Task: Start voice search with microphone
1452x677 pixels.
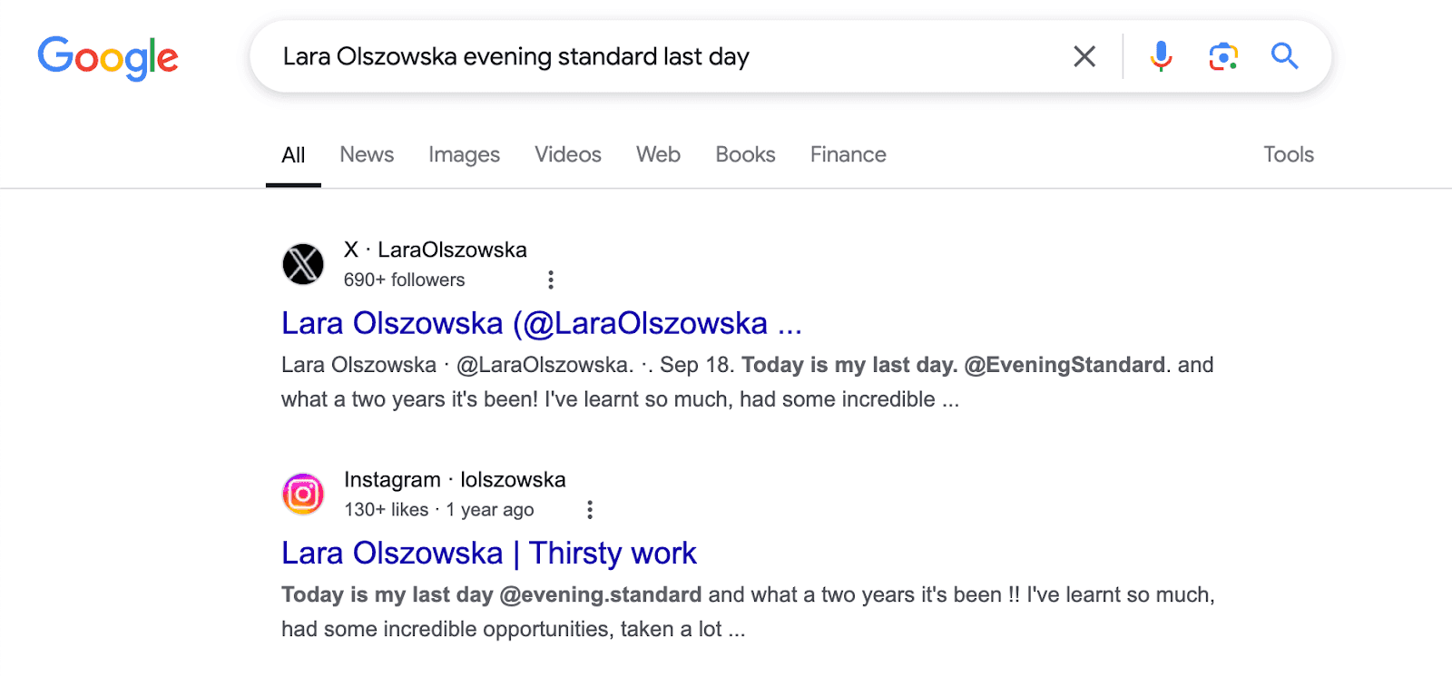Action: point(1161,56)
